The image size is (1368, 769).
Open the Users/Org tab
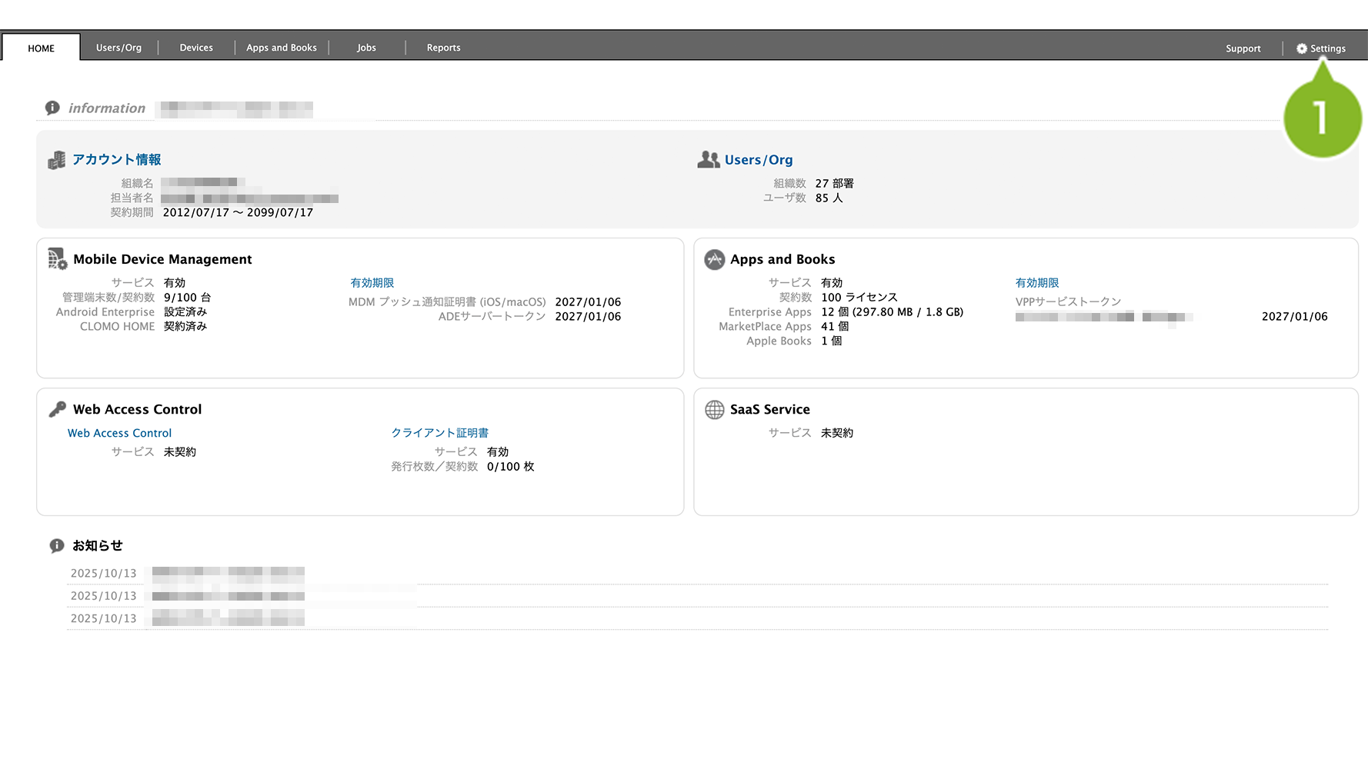(118, 48)
